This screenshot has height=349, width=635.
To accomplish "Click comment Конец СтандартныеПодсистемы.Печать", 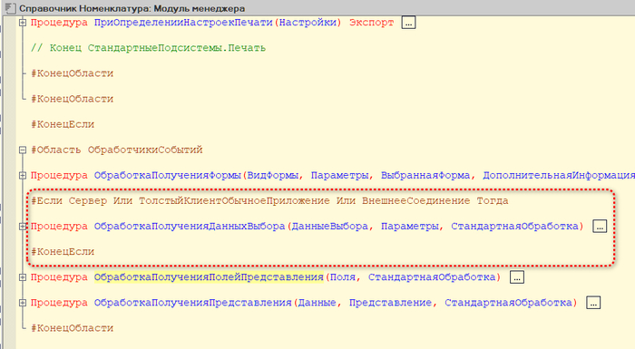I will (x=148, y=48).
